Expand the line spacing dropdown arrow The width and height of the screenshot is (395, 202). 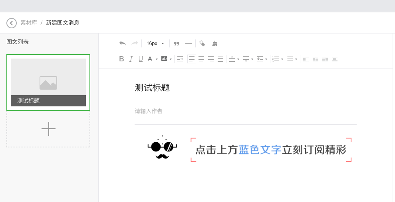[266, 59]
